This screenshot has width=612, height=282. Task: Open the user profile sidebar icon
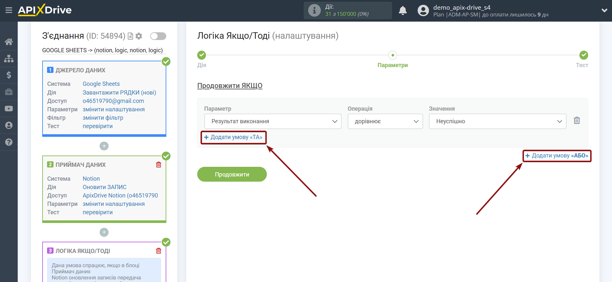coord(9,126)
